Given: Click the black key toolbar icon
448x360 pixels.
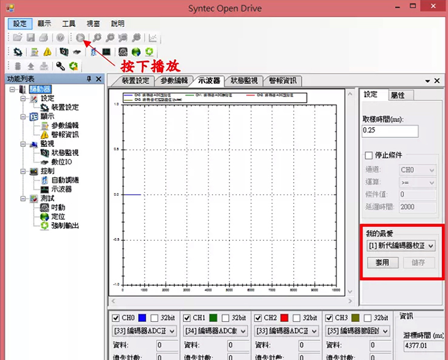Looking at the screenshot, I should pos(60,66).
